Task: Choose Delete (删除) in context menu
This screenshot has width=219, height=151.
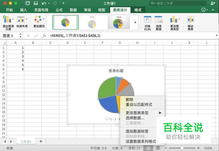Action: [129, 100]
